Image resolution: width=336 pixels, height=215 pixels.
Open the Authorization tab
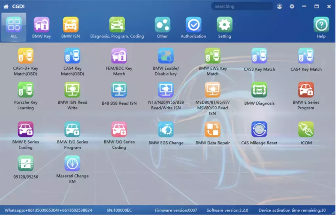coord(193,28)
